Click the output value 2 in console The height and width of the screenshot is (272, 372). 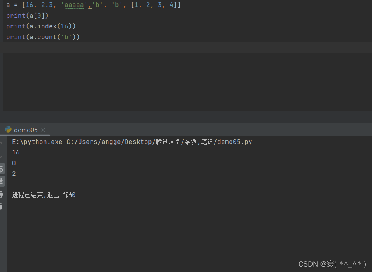point(14,174)
